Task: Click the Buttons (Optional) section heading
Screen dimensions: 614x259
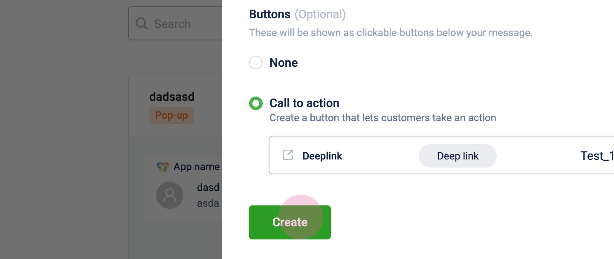Action: [297, 14]
